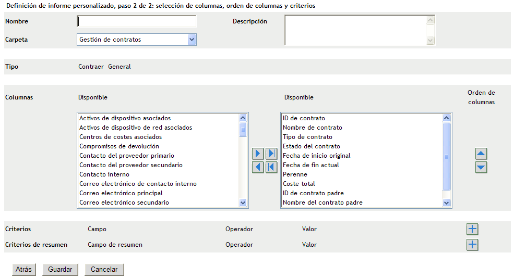Viewport: 514px width, 278px height.
Task: Select 'Contacto interno' in available list
Action: [104, 174]
